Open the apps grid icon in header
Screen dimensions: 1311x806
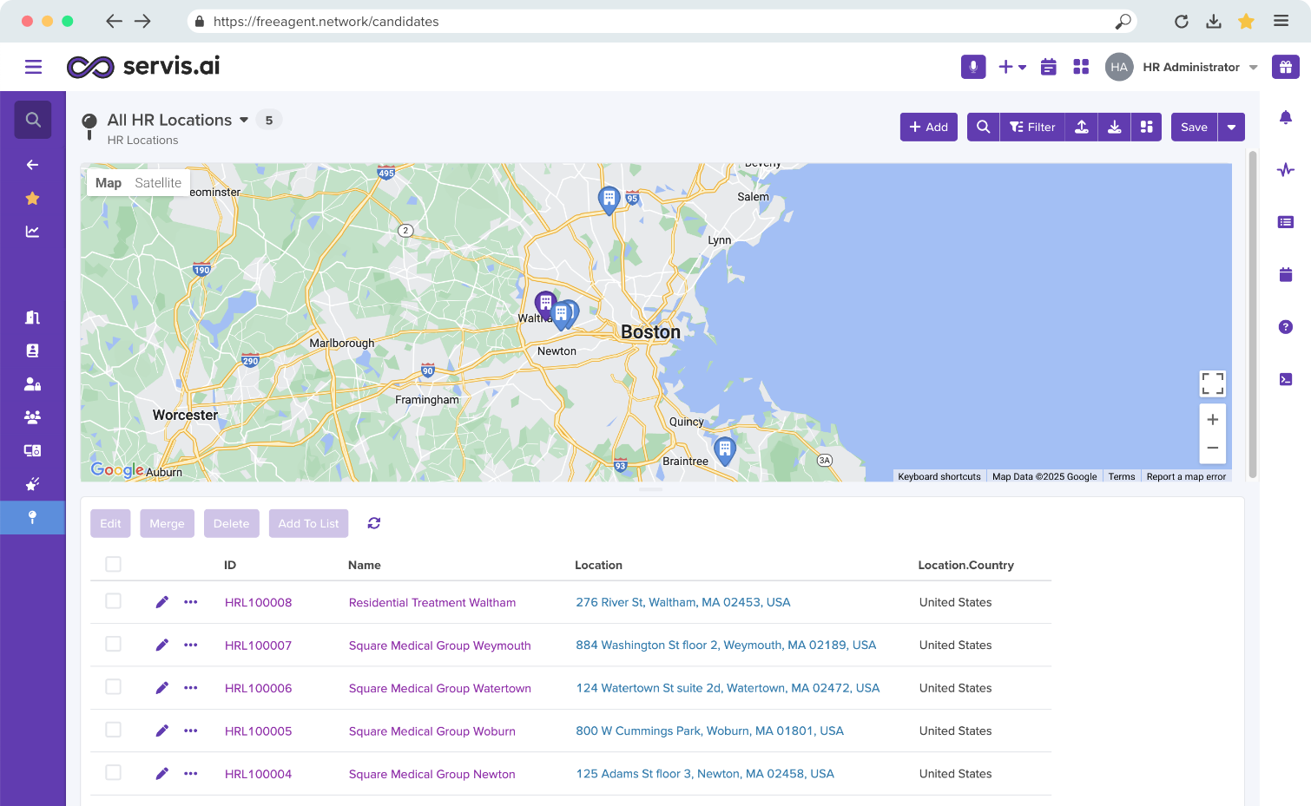[1081, 67]
